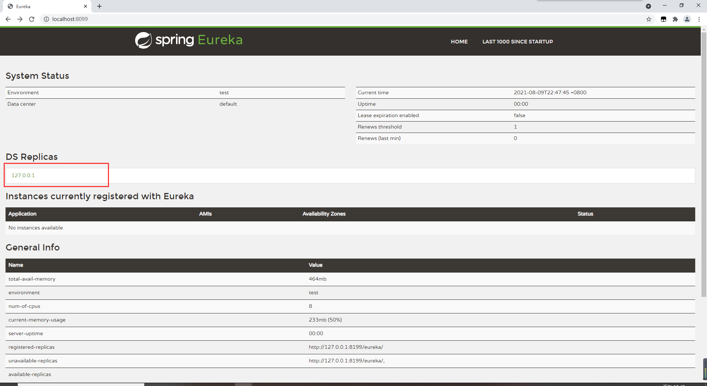The height and width of the screenshot is (386, 707).
Task: Click the server-uptime row name
Action: tap(26, 333)
